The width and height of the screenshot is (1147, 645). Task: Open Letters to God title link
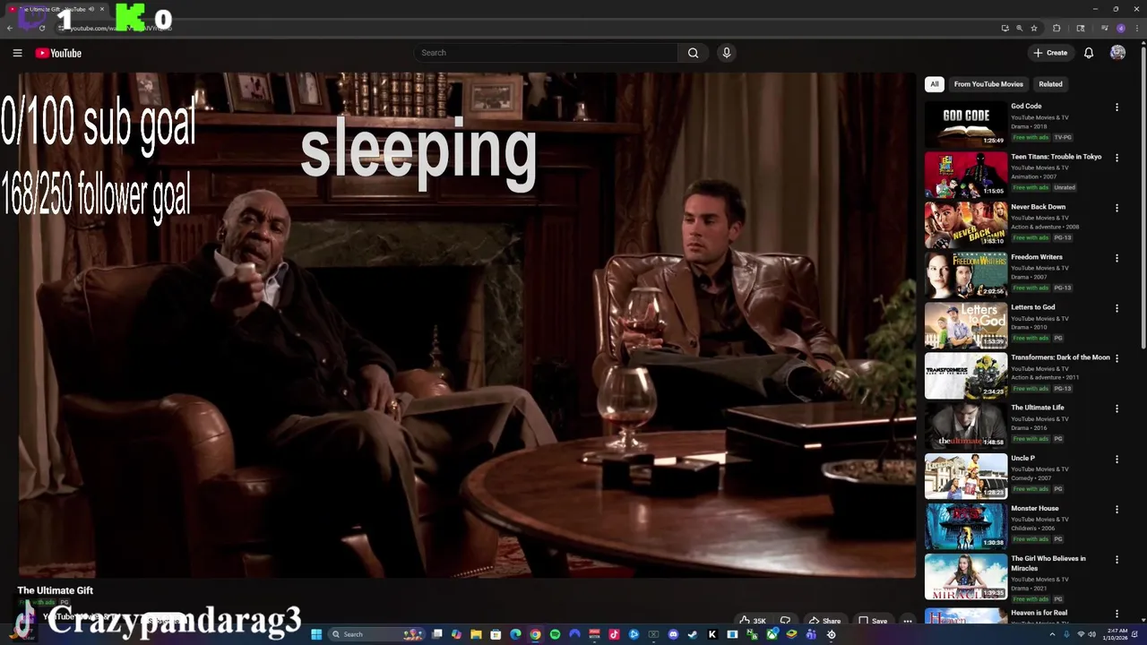(1032, 307)
